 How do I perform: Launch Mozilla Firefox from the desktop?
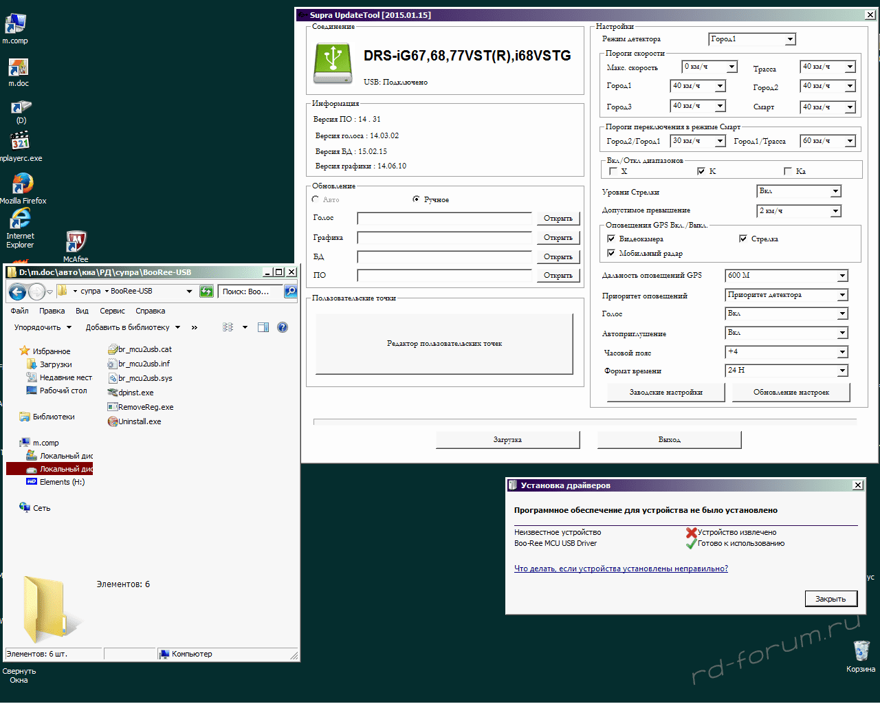23,188
